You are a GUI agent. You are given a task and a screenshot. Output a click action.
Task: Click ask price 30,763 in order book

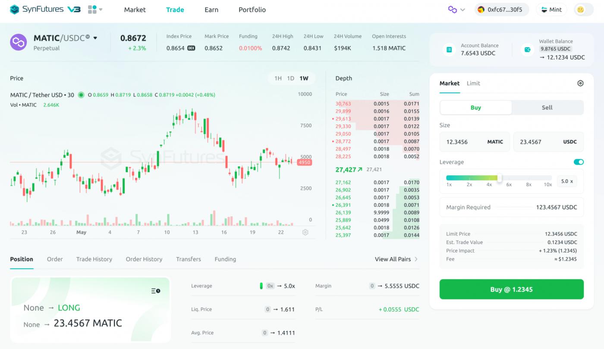(344, 104)
